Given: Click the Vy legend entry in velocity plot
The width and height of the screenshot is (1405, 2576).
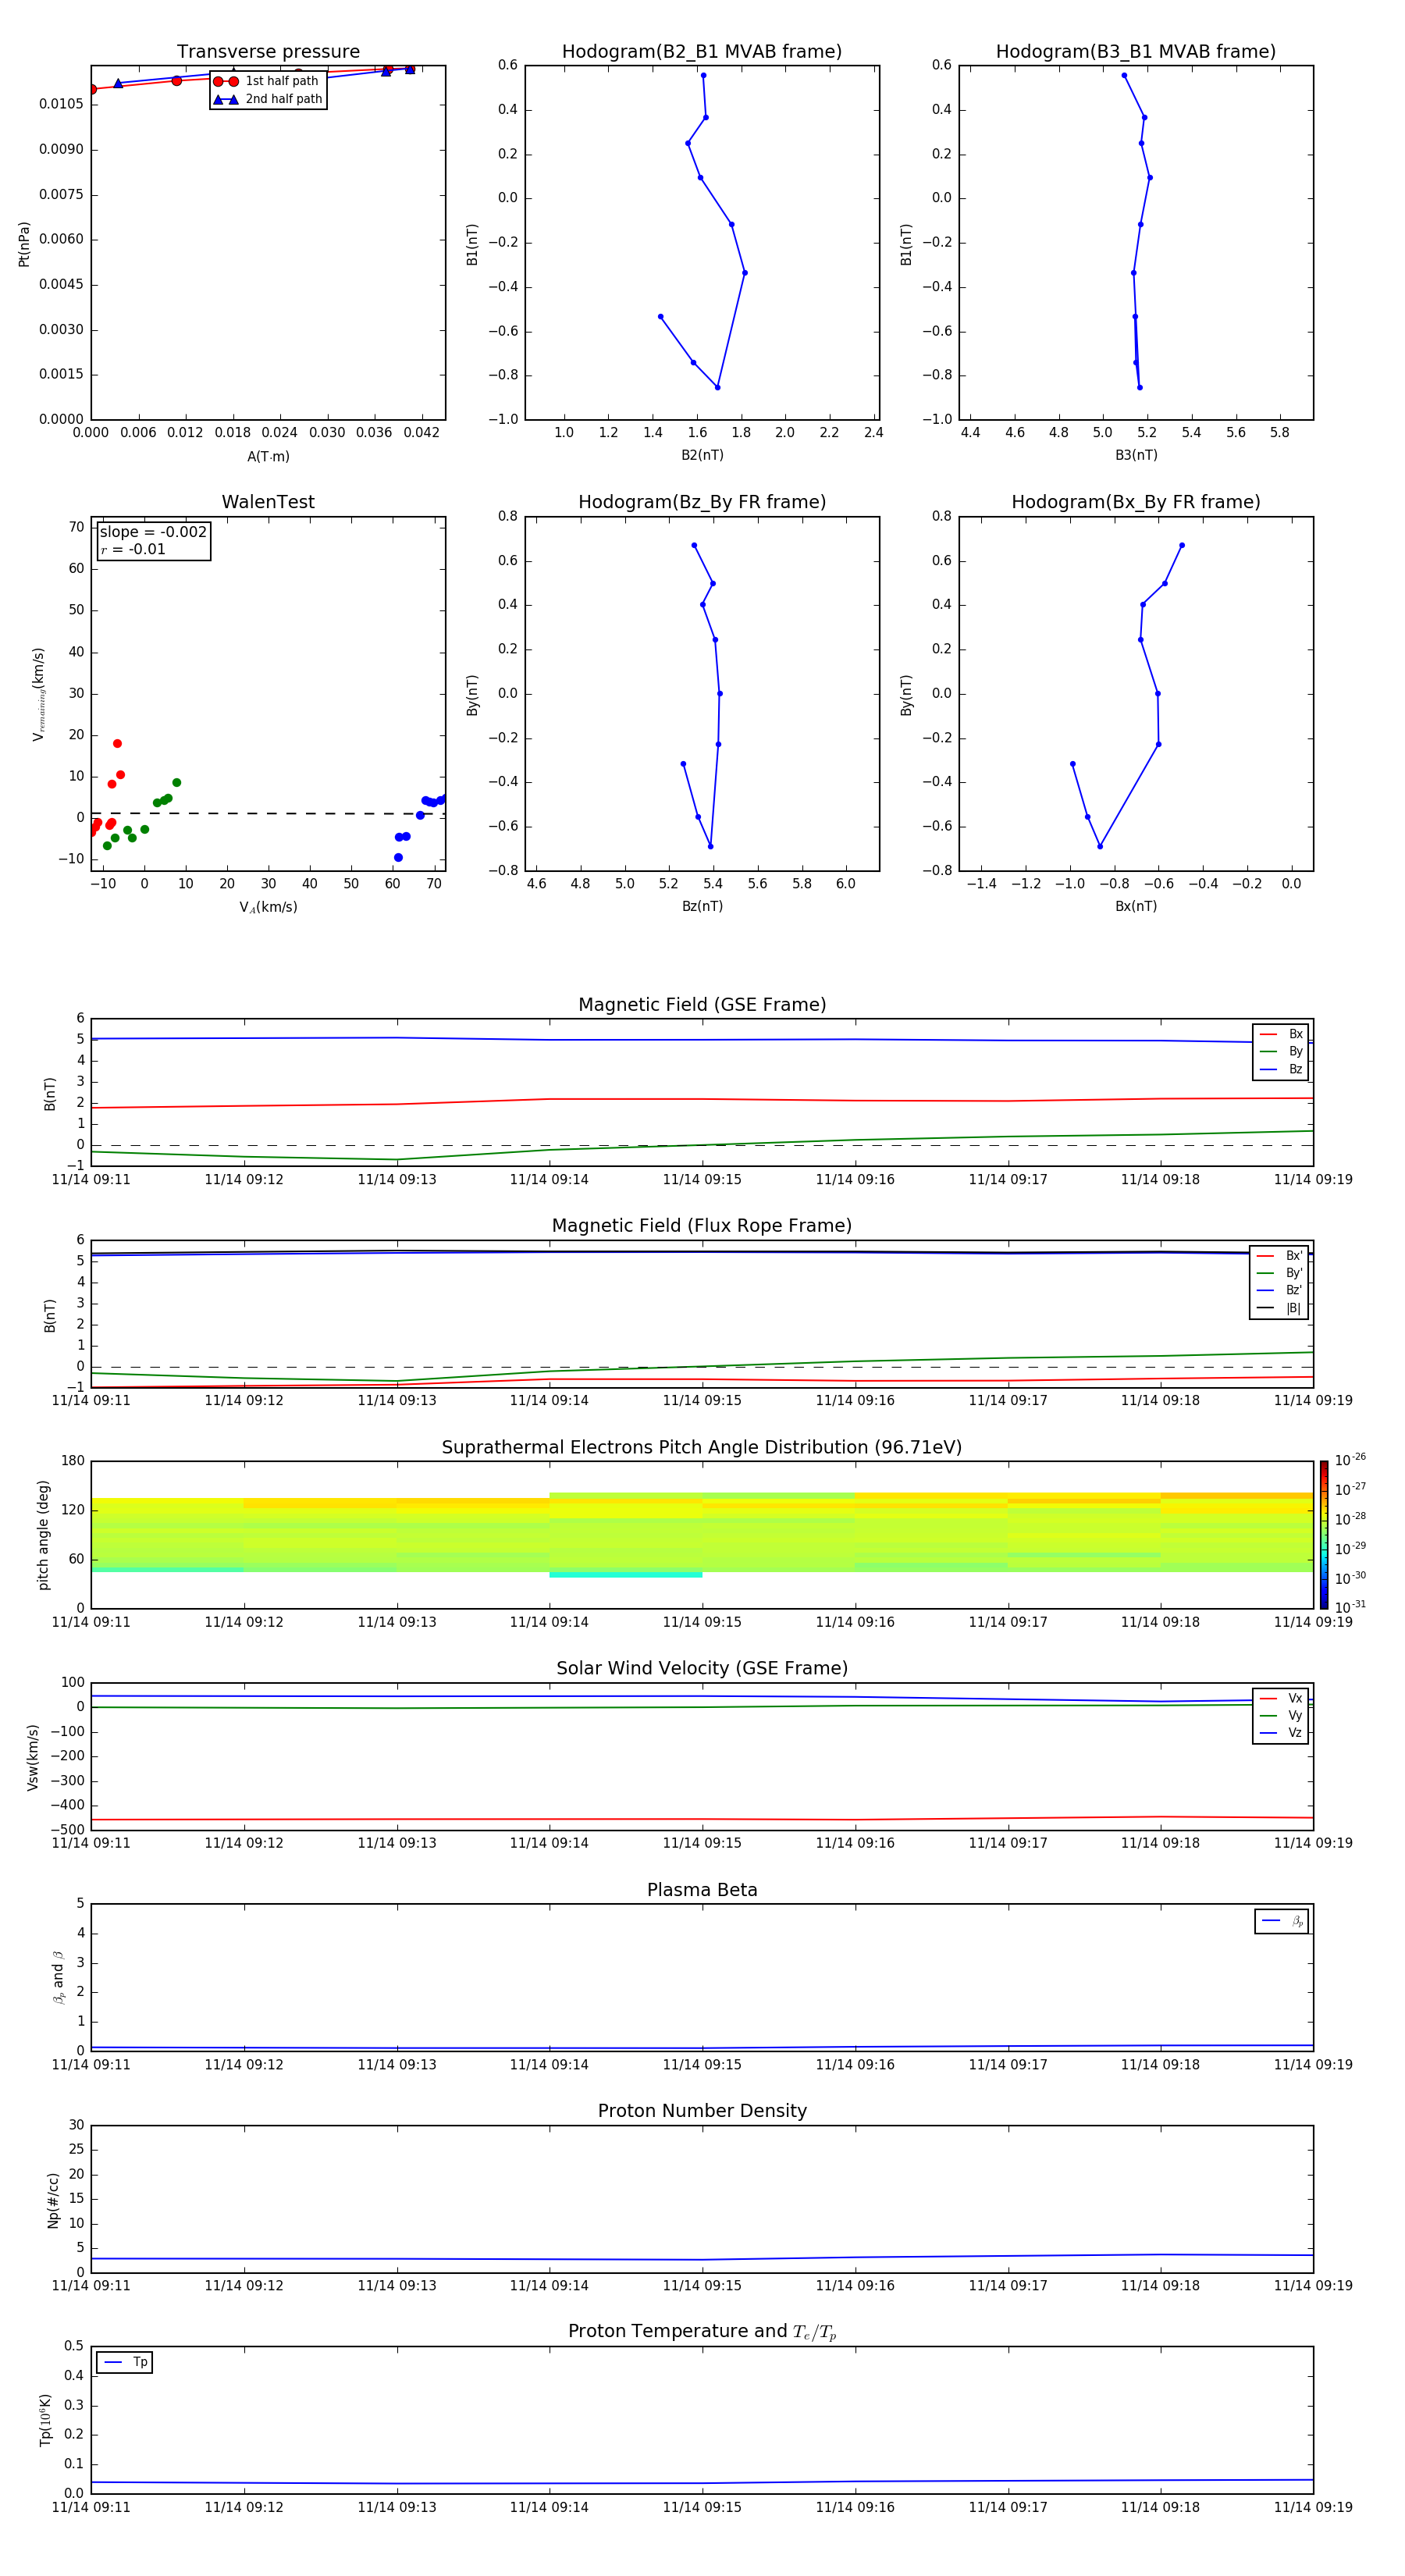Looking at the screenshot, I should click(x=1281, y=1716).
